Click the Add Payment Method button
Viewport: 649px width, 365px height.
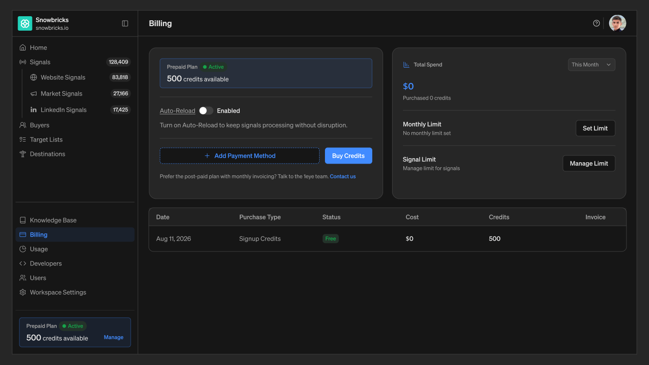[x=240, y=156]
